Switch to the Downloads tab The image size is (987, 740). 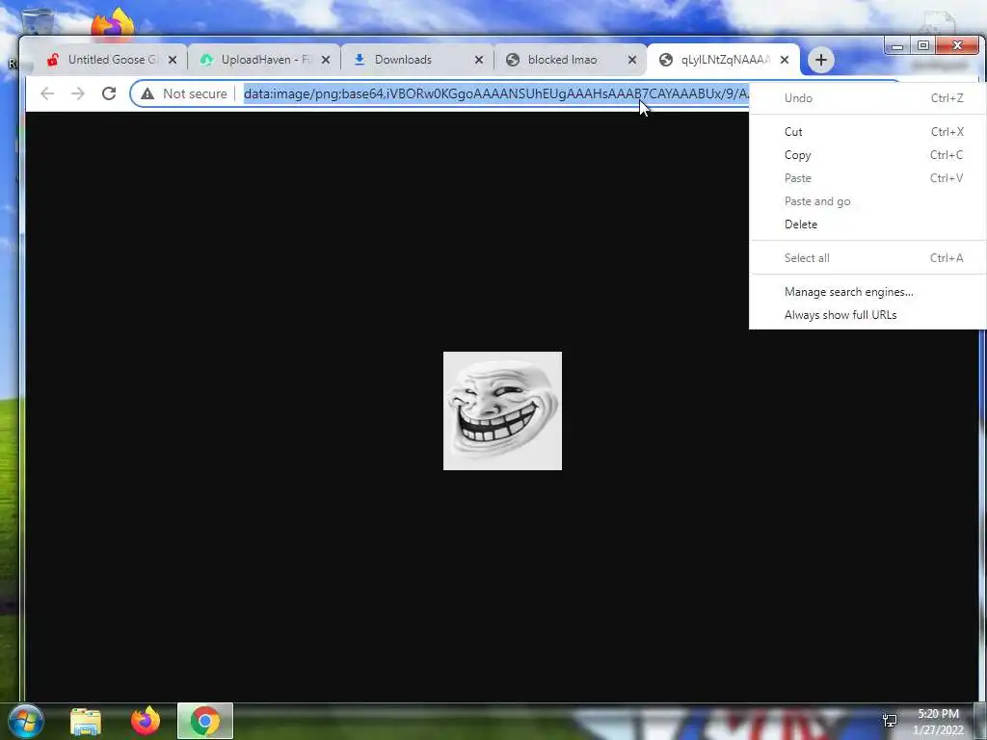click(418, 60)
